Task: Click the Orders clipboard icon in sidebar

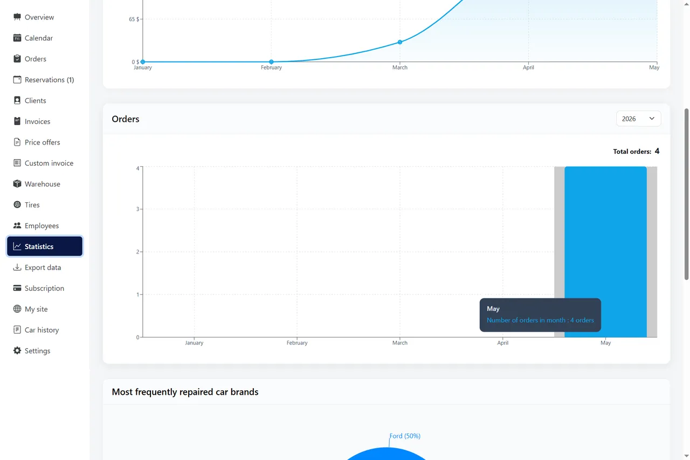Action: tap(17, 59)
